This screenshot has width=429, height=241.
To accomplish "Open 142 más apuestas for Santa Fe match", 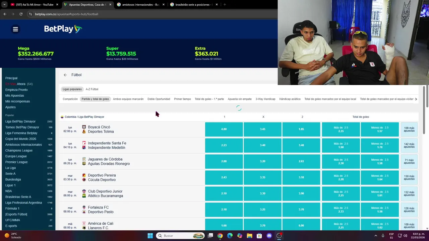I will [x=409, y=145].
